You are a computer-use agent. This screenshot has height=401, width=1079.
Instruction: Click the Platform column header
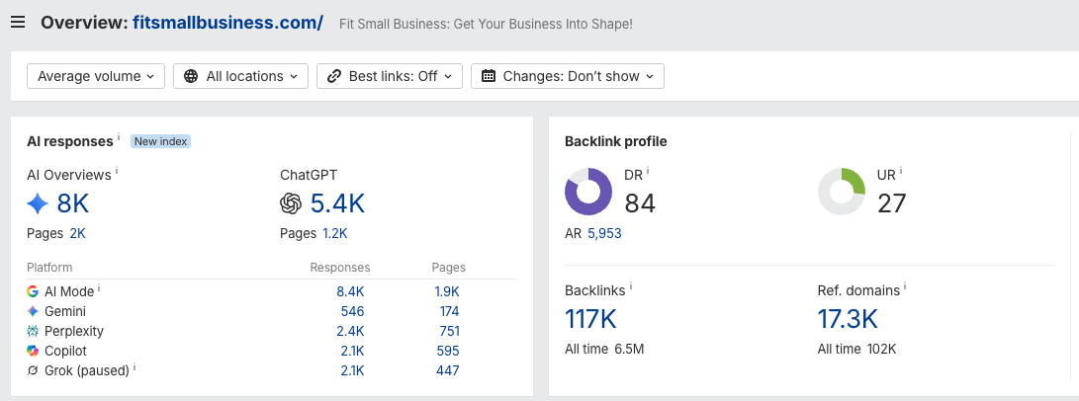click(x=49, y=268)
